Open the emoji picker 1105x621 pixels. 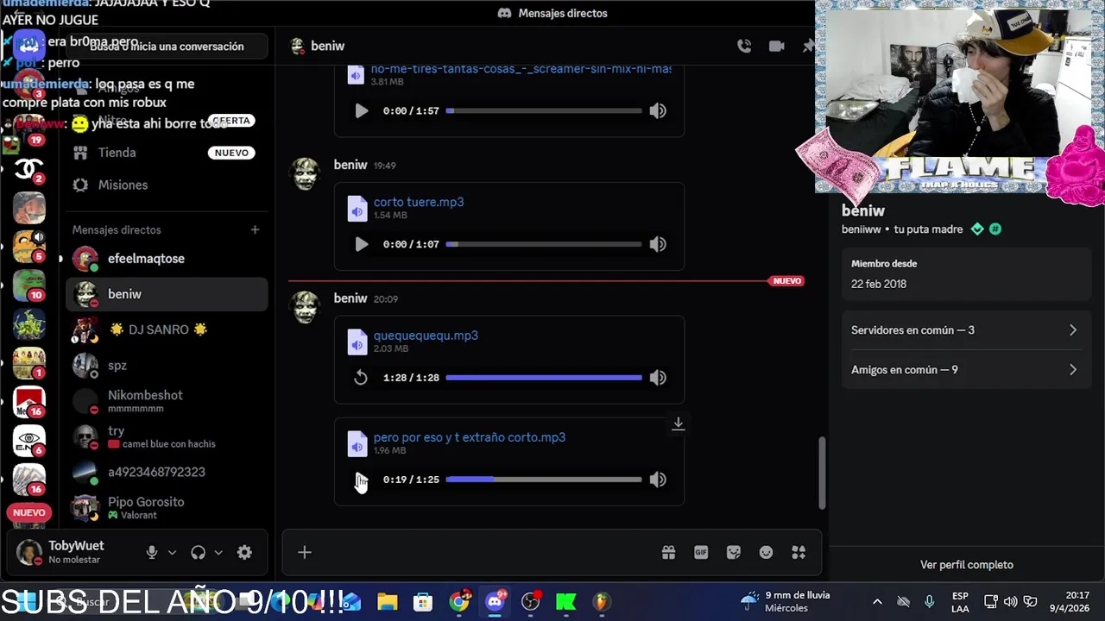point(767,552)
